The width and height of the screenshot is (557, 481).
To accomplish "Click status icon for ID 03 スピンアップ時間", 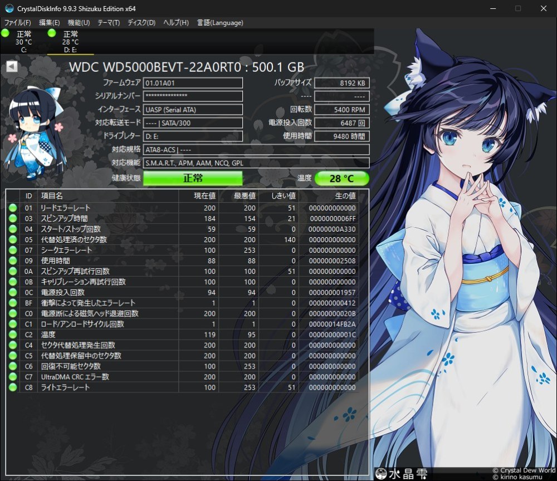I will (13, 218).
